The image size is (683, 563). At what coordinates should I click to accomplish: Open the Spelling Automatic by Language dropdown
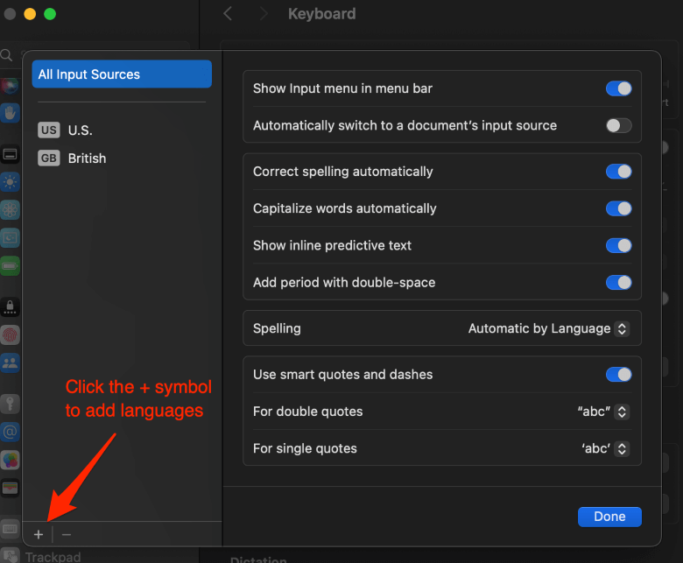tap(548, 328)
